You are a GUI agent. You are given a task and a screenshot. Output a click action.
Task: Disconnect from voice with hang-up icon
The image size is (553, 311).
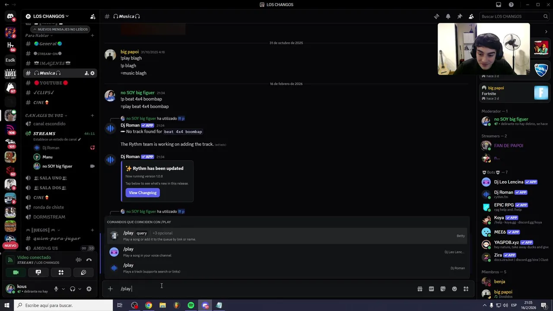89,260
